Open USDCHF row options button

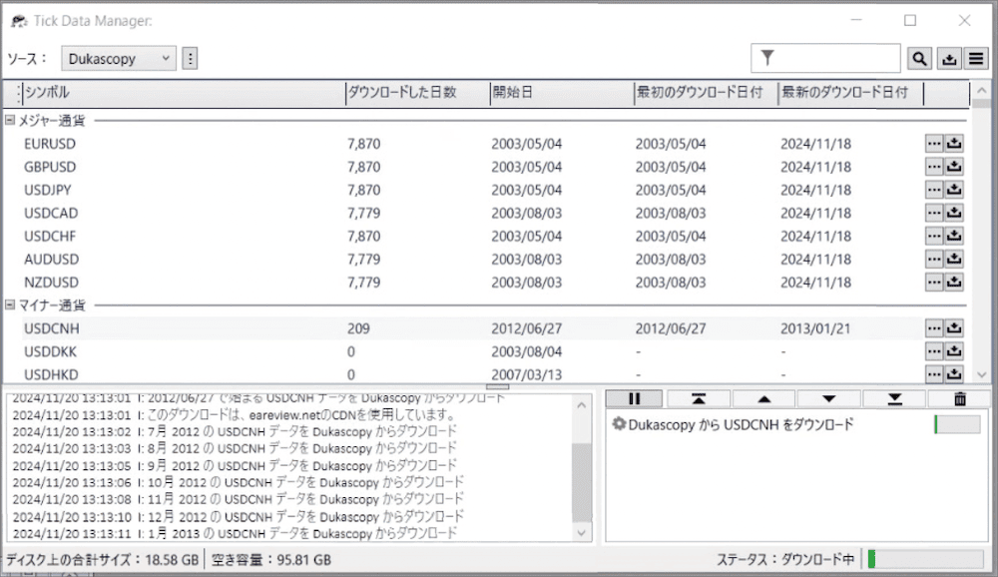coord(934,236)
